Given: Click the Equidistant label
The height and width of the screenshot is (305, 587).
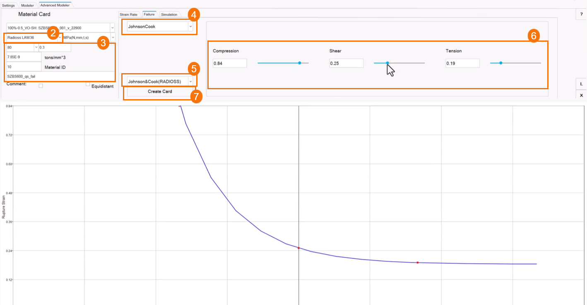Looking at the screenshot, I should [x=102, y=86].
